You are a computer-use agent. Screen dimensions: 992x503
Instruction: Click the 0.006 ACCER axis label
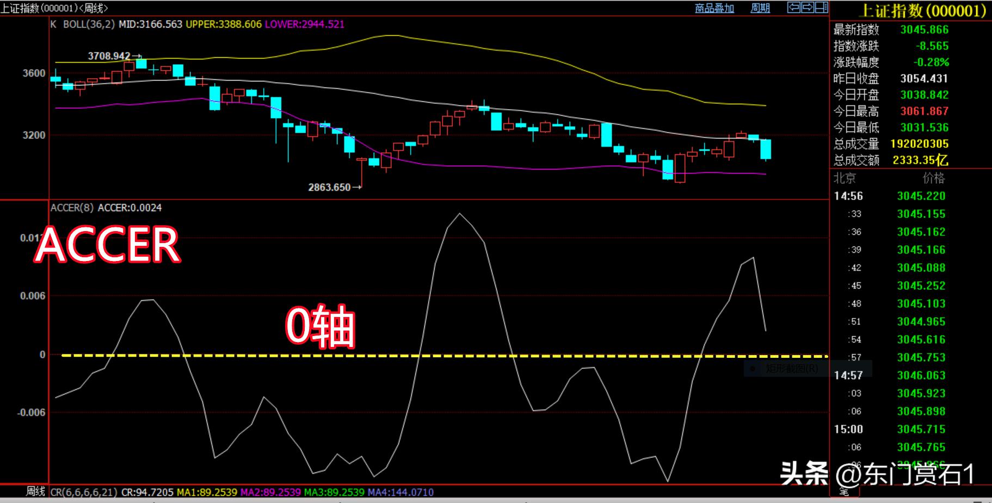(x=33, y=296)
